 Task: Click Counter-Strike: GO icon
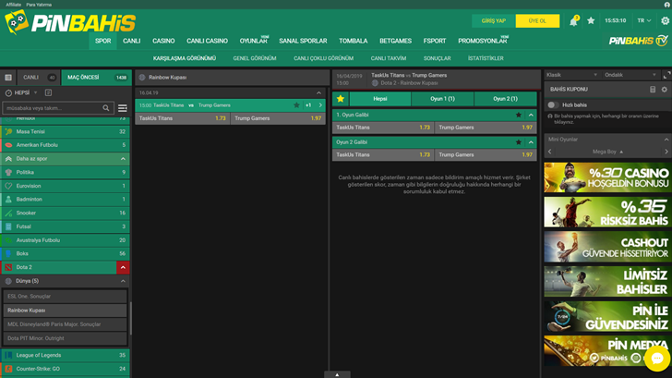click(8, 369)
